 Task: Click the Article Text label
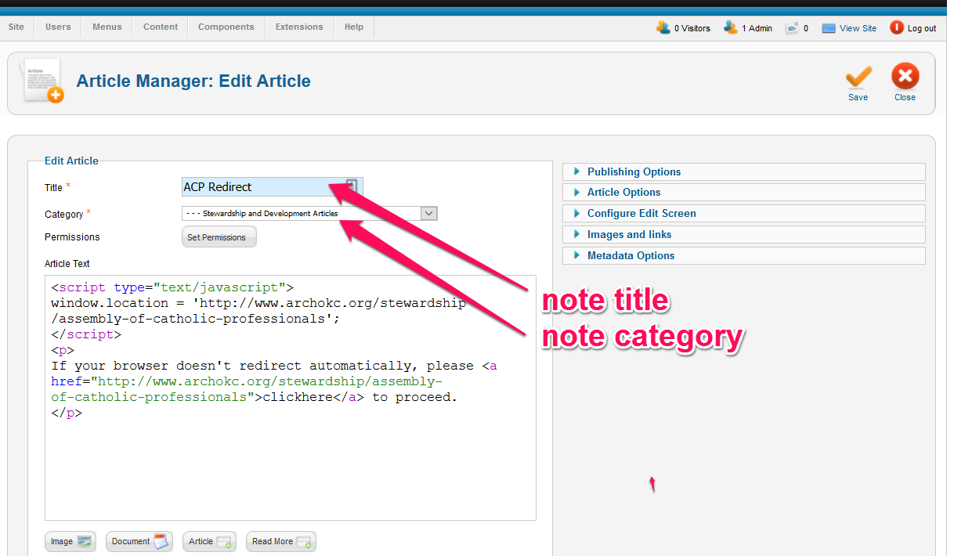[67, 264]
